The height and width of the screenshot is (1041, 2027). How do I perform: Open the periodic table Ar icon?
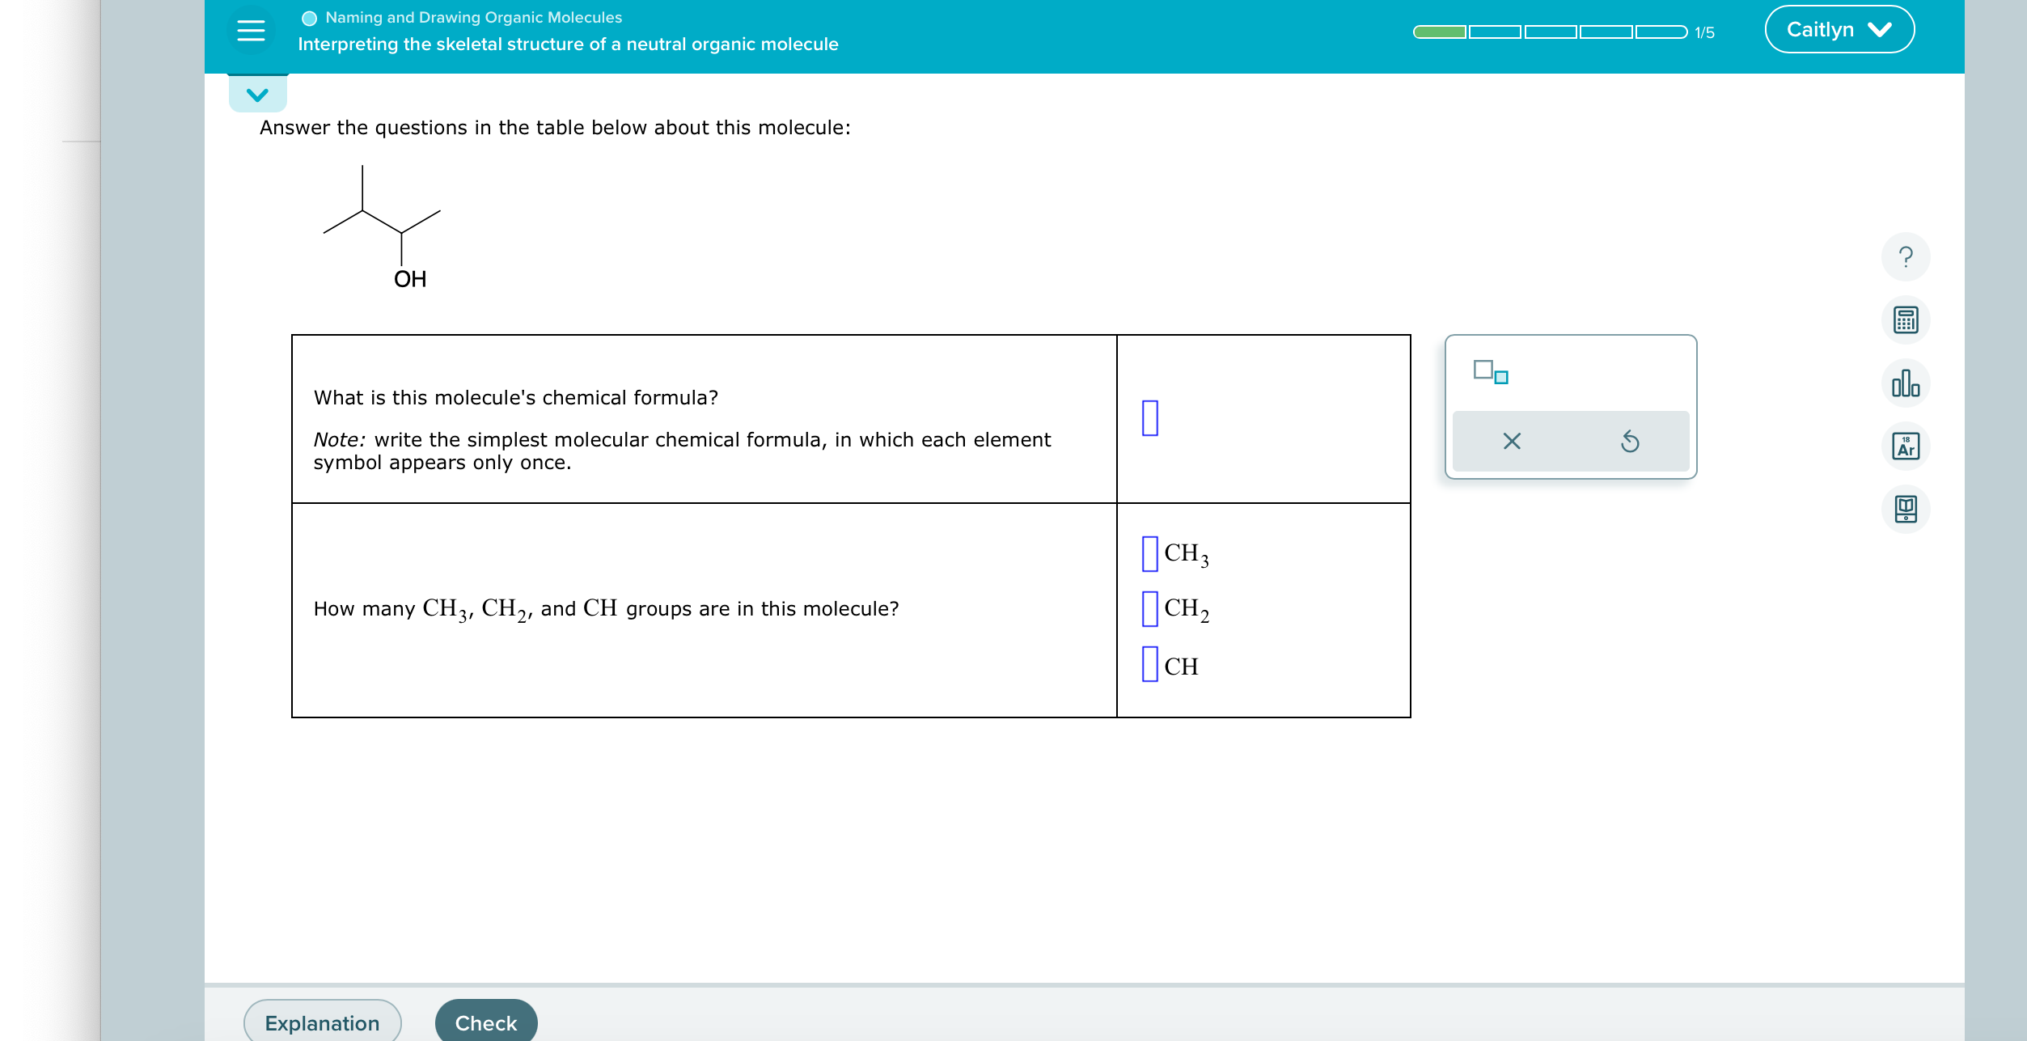point(1906,446)
